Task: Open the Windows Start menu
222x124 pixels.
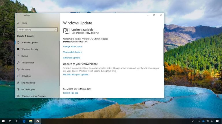Action: pyautogui.click(x=3, y=121)
